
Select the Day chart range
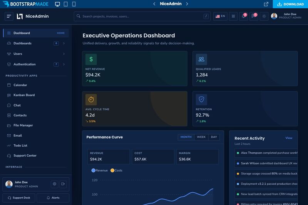214,137
